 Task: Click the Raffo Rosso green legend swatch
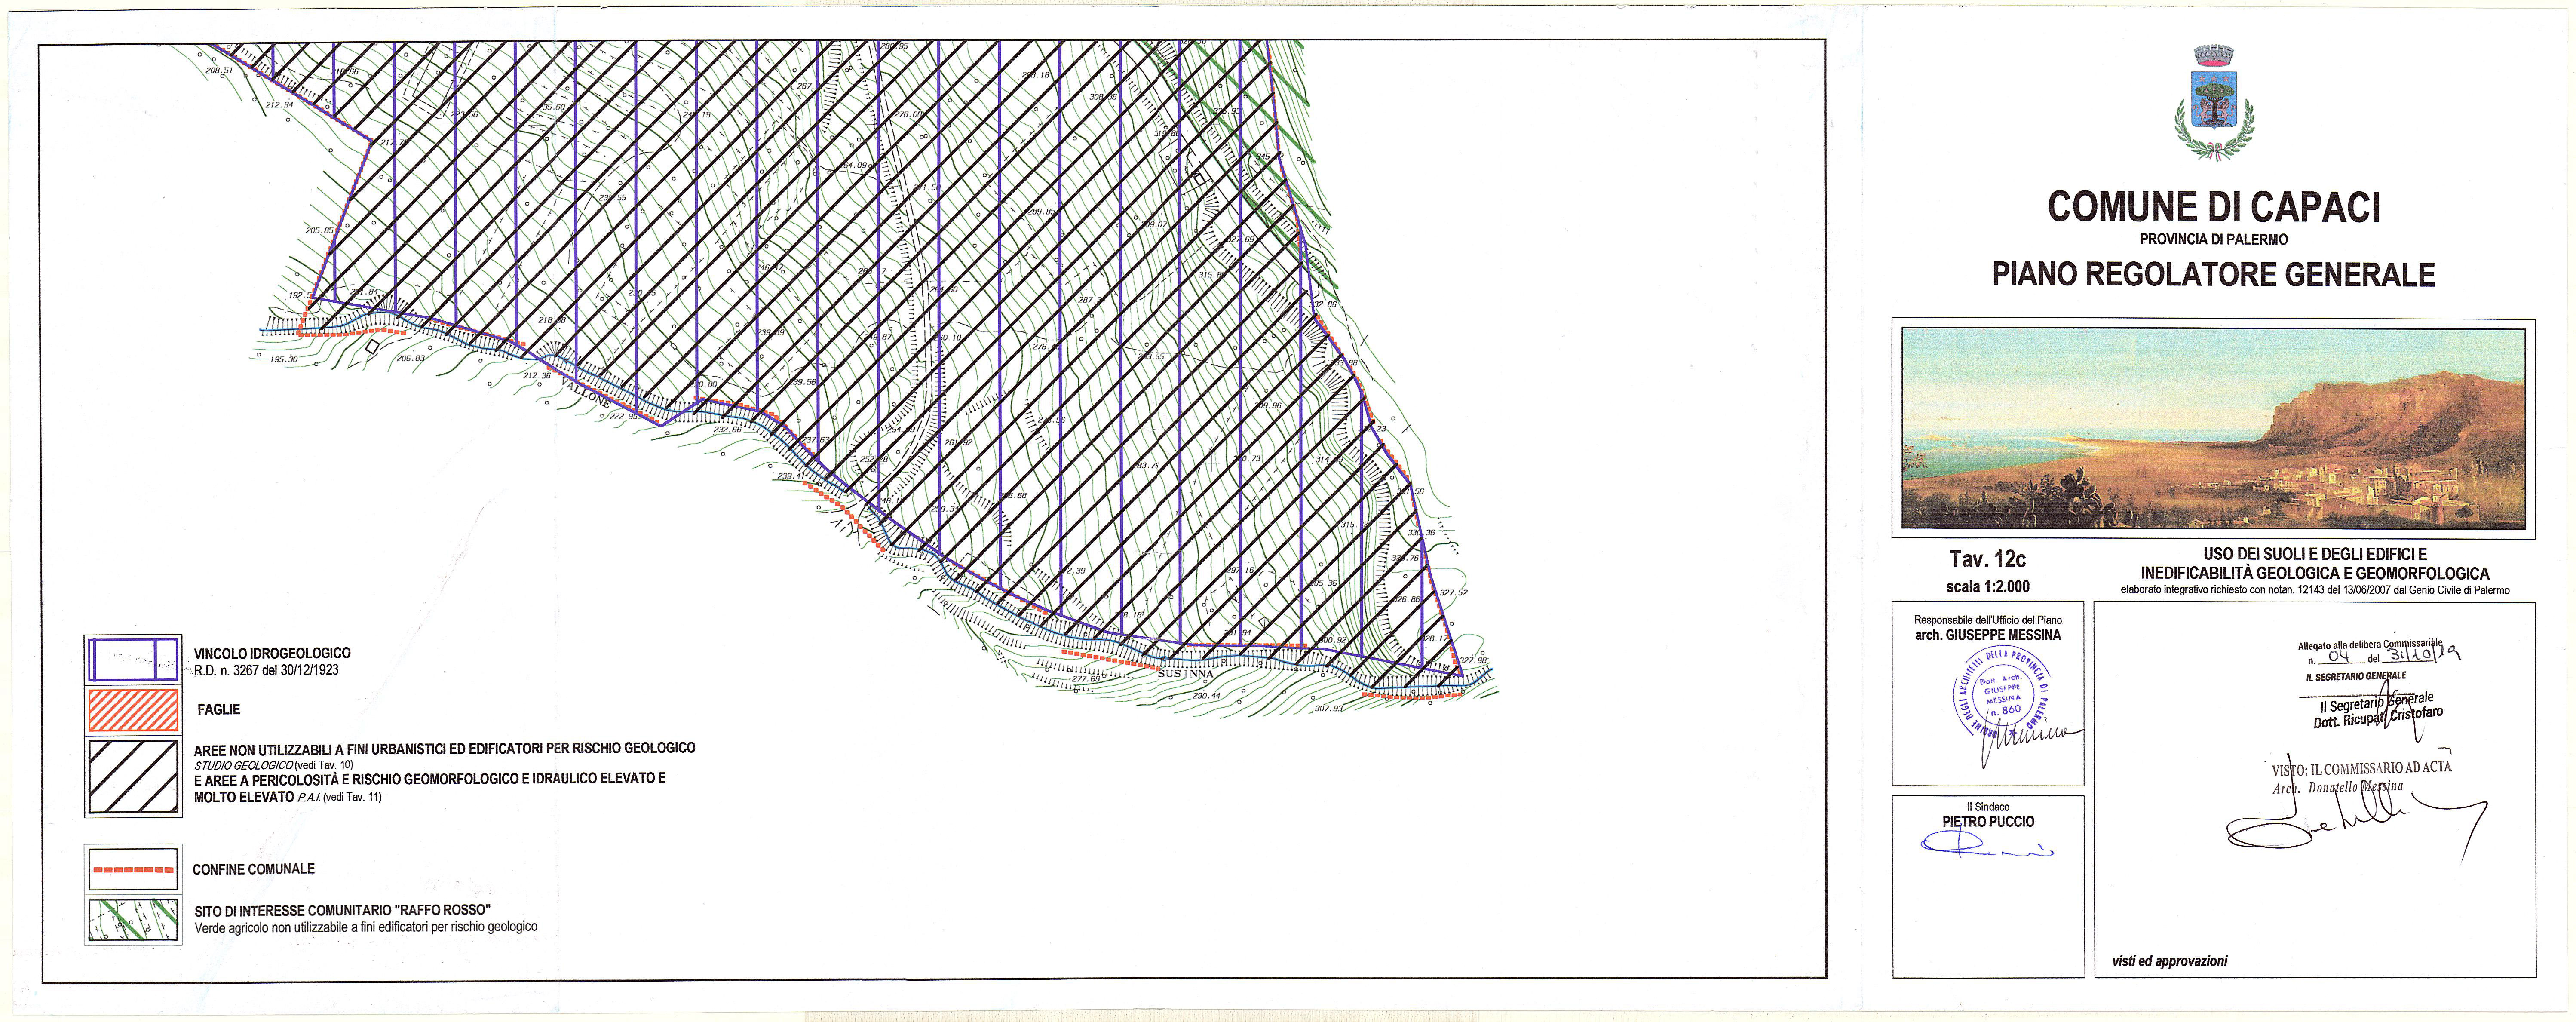(x=133, y=920)
